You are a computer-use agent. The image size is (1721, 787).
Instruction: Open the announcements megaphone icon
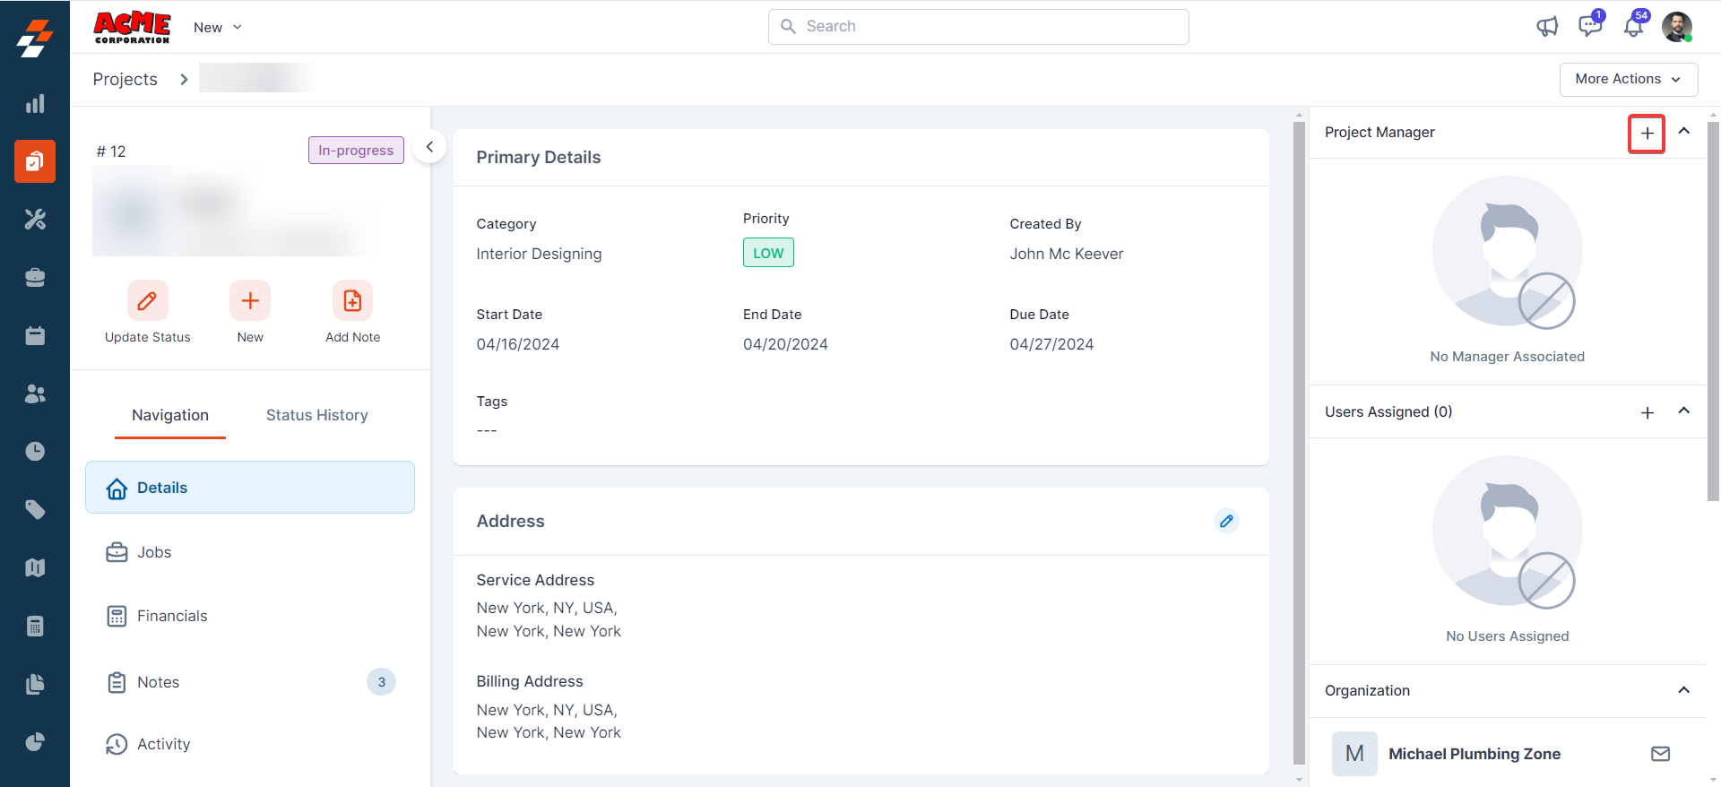1547,27
